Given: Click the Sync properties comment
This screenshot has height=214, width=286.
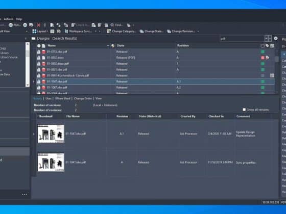Looking at the screenshot, I should pos(246,163).
